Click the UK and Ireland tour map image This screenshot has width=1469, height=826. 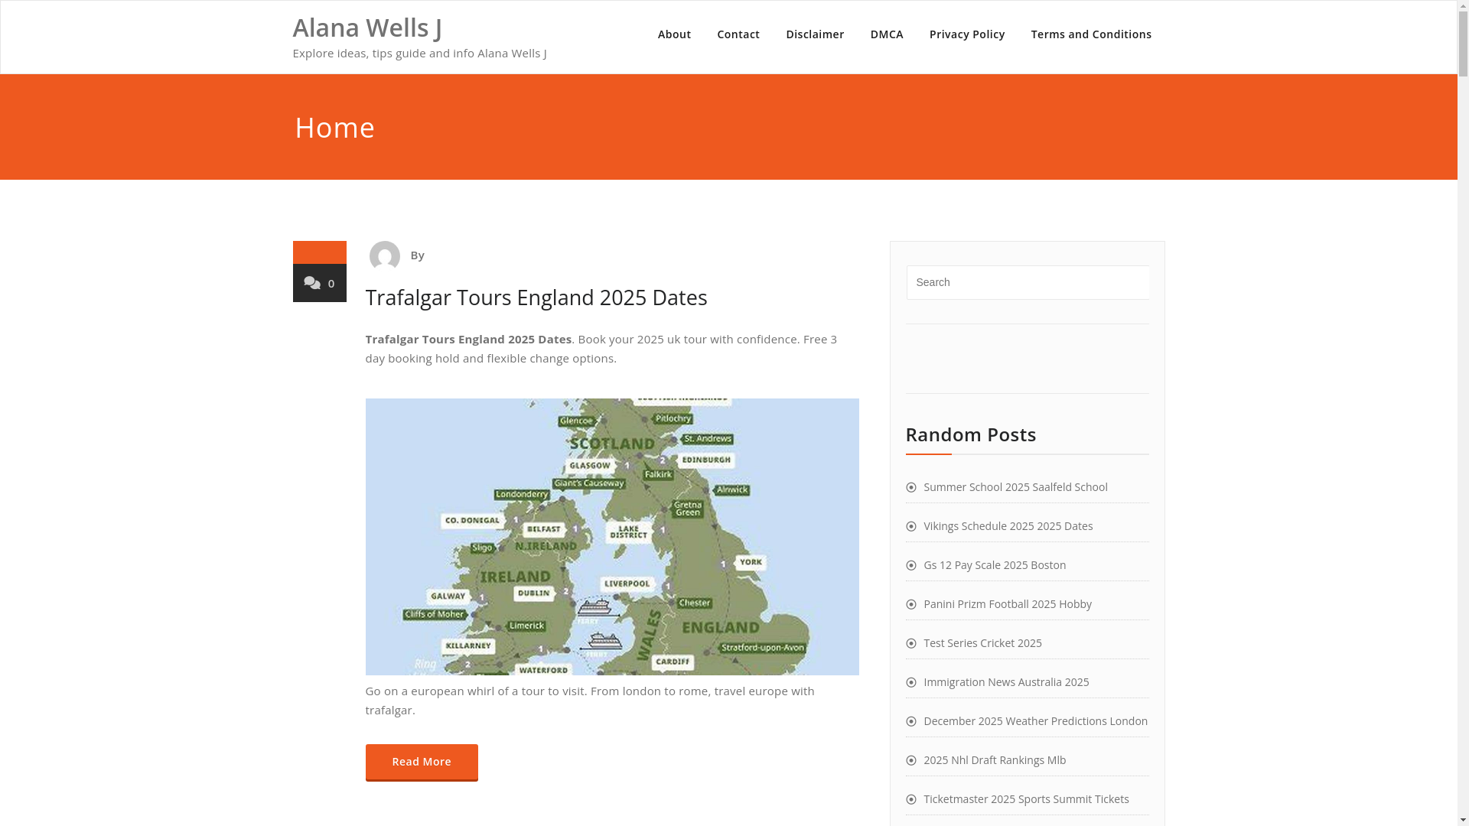[x=612, y=536]
